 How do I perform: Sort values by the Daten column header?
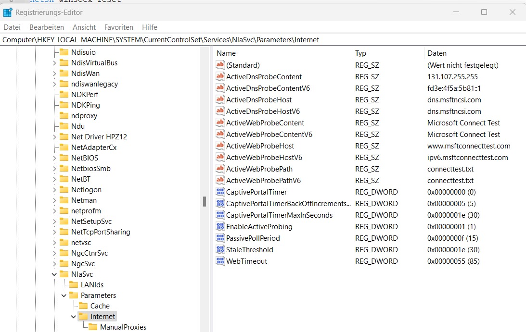(x=475, y=53)
